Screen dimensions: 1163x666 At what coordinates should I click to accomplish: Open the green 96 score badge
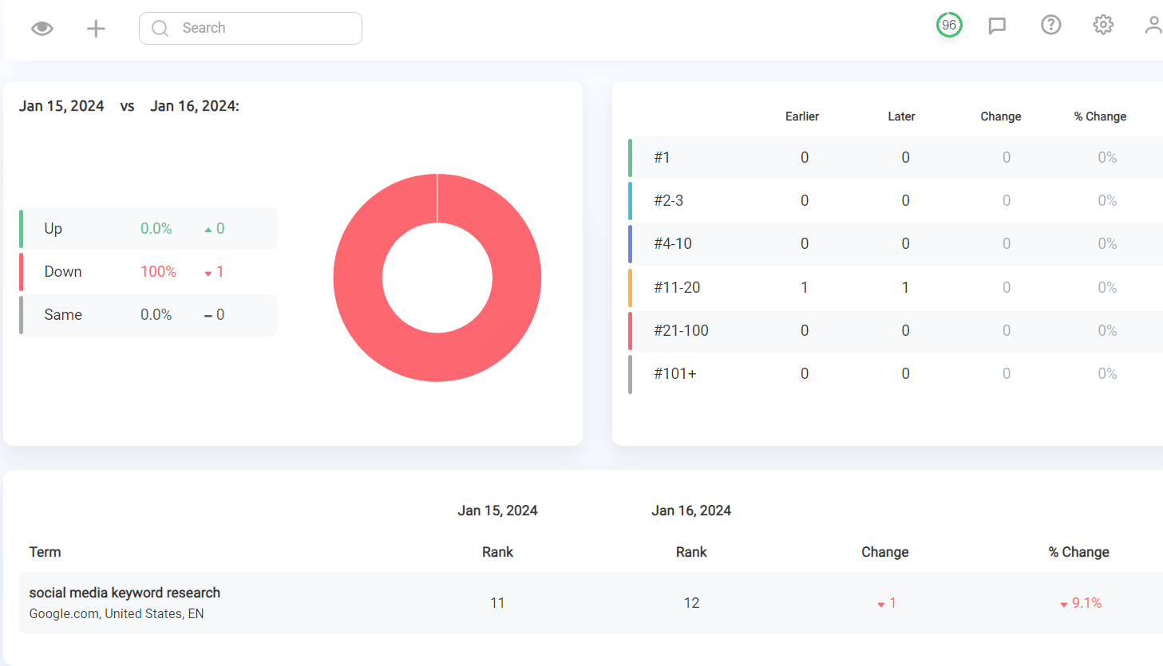click(949, 25)
